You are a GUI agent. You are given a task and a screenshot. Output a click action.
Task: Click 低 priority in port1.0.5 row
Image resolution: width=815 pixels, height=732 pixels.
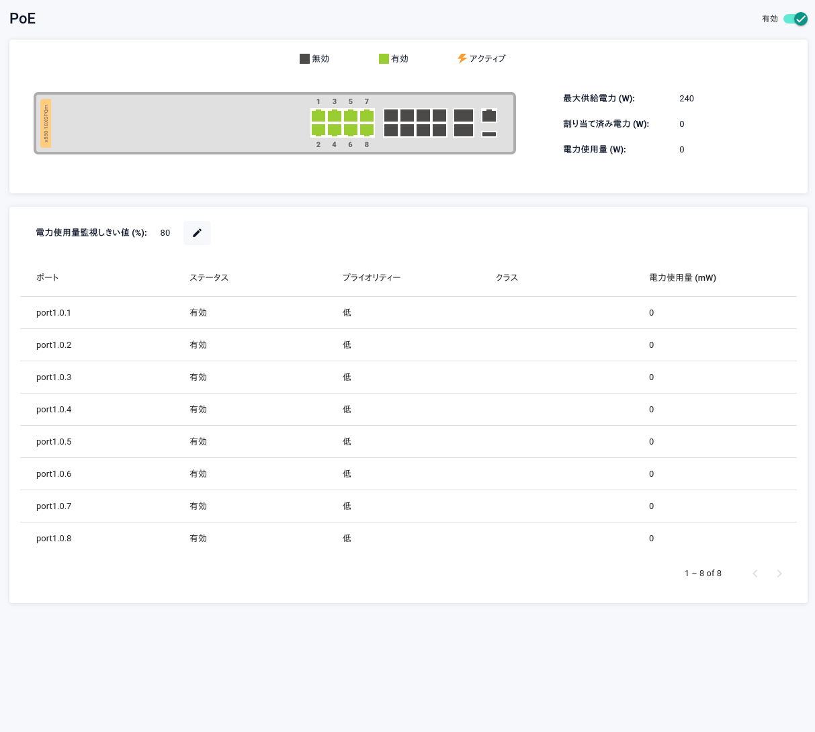tap(347, 442)
